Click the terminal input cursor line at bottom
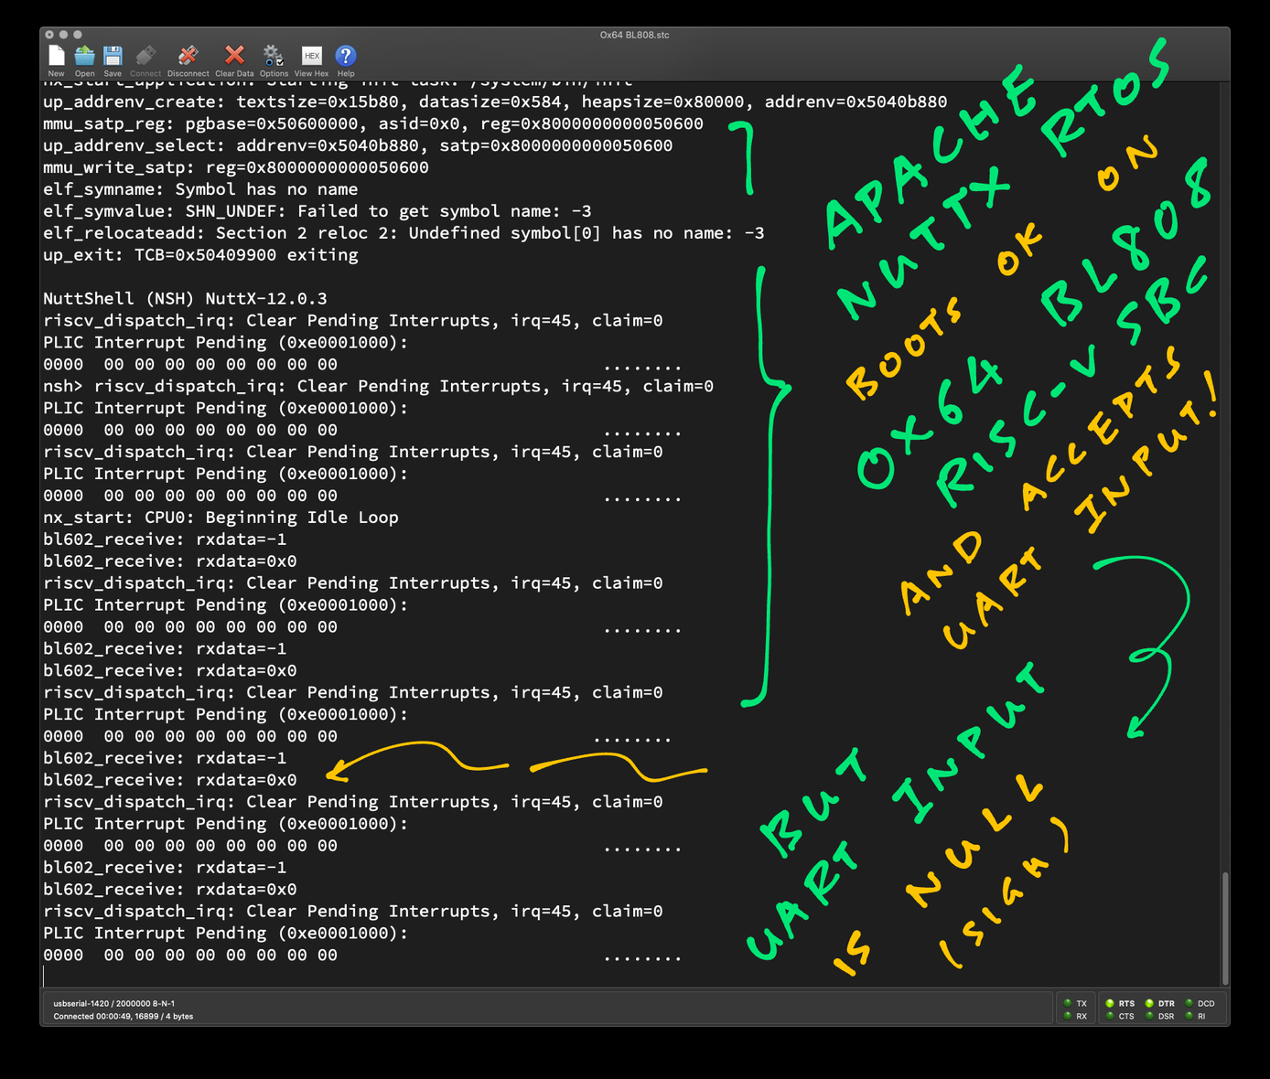1270x1079 pixels. point(274,976)
